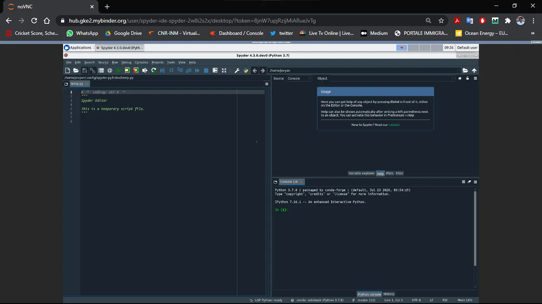The height and width of the screenshot is (304, 542).
Task: Remove all variables eraser icon in console
Action: [x=469, y=182]
